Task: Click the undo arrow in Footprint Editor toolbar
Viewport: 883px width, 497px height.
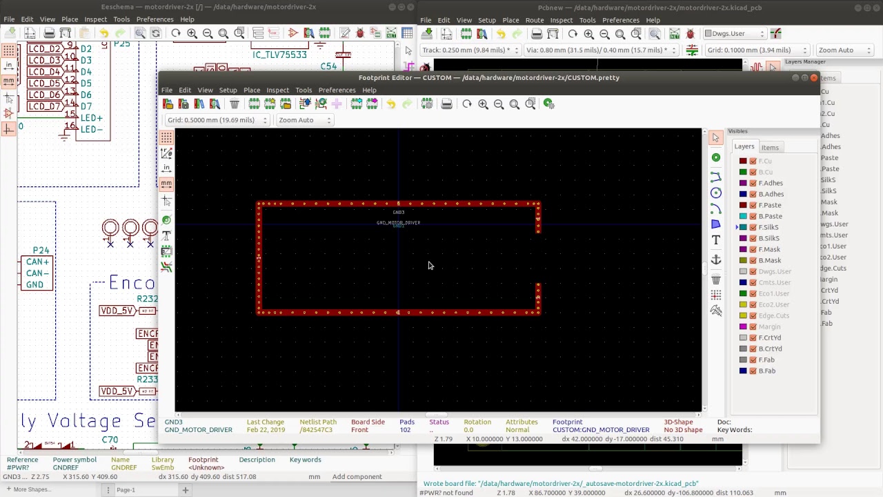Action: pyautogui.click(x=391, y=104)
